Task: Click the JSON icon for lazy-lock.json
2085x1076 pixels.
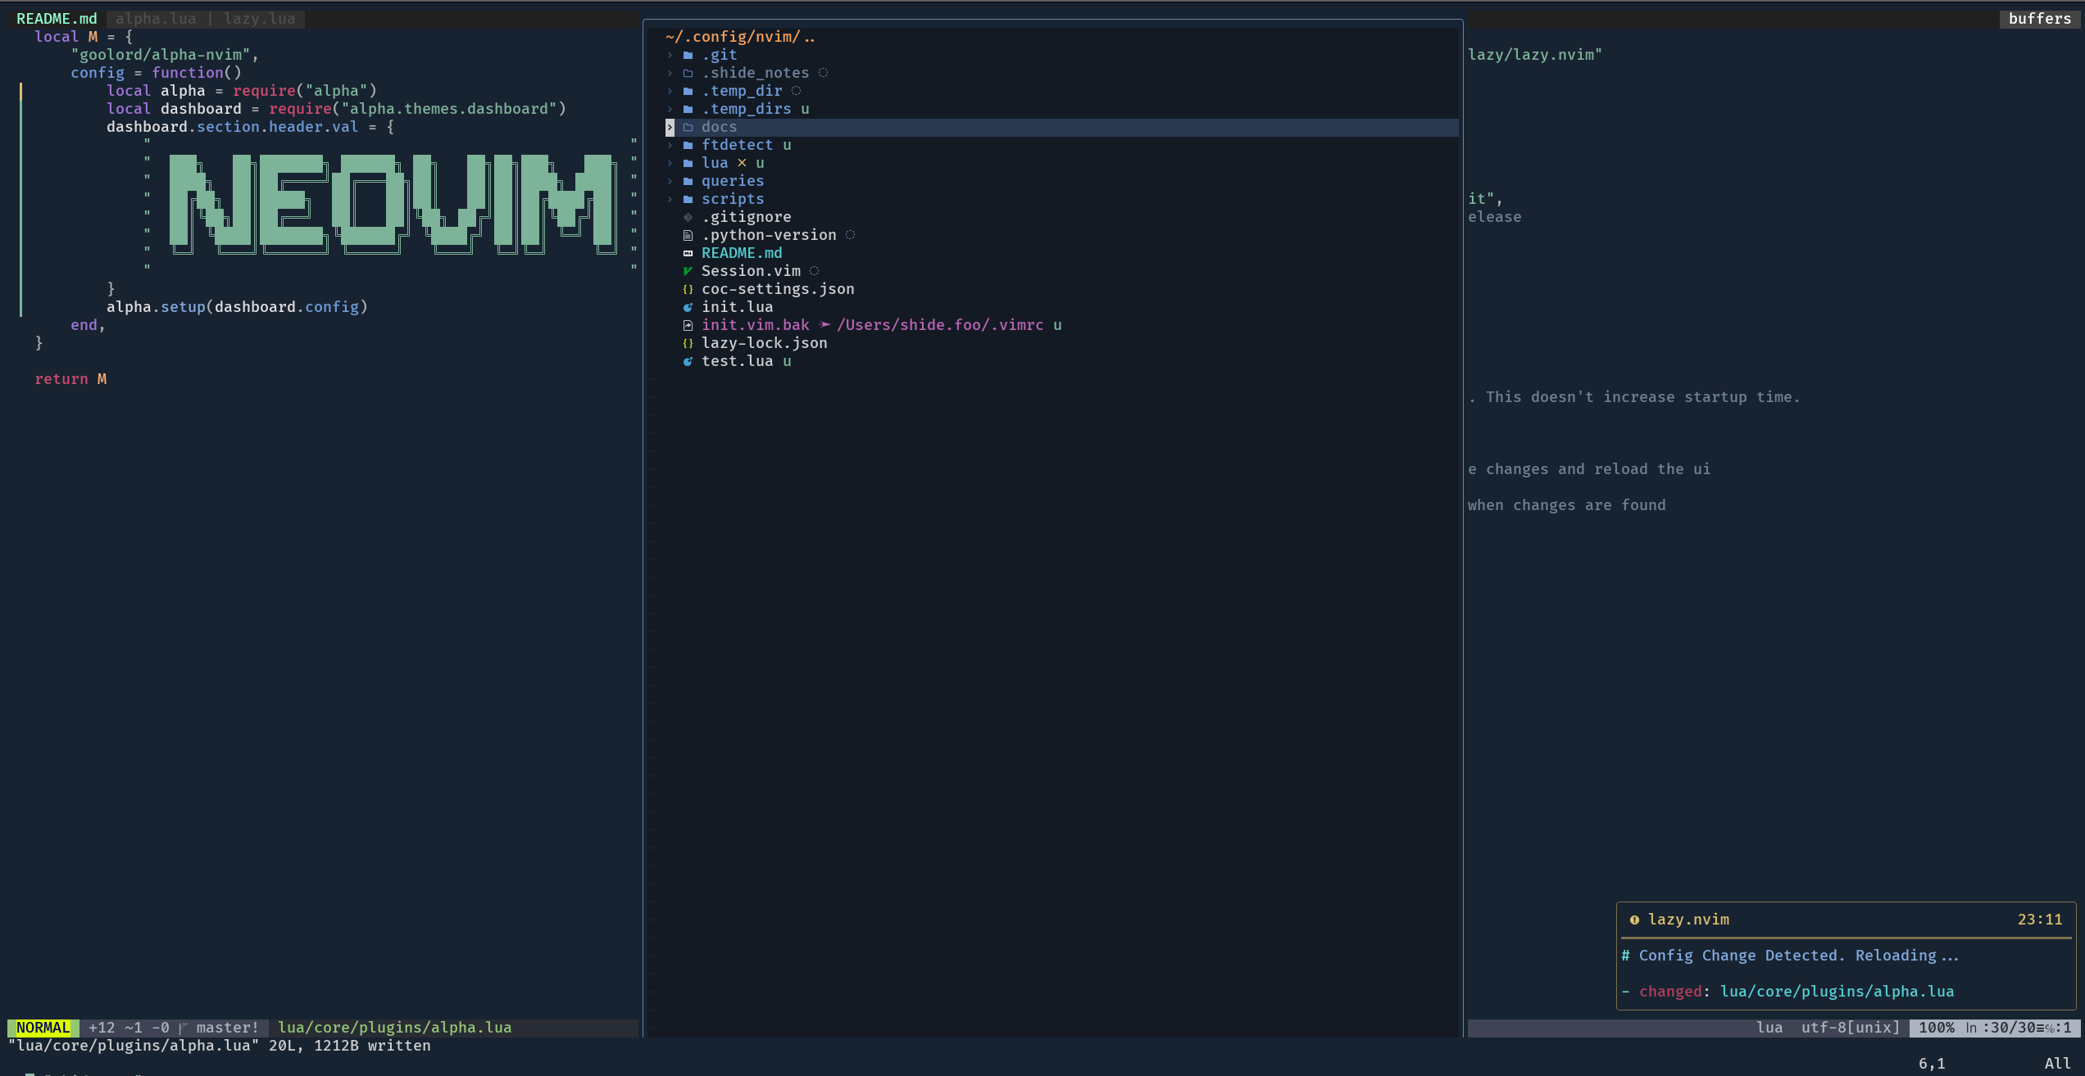Action: coord(688,343)
